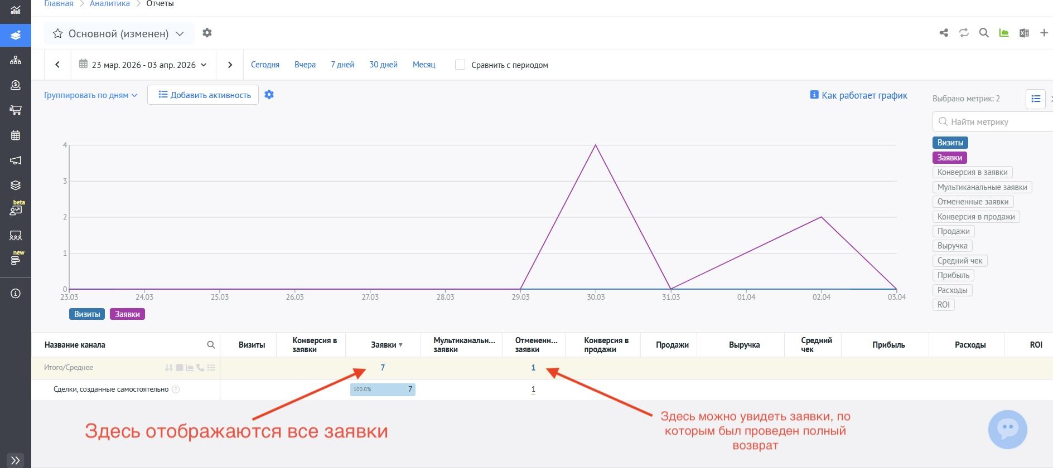Screen dimensions: 1053x468
Task: Toggle the Заявки legend below the chart
Action: coord(127,314)
